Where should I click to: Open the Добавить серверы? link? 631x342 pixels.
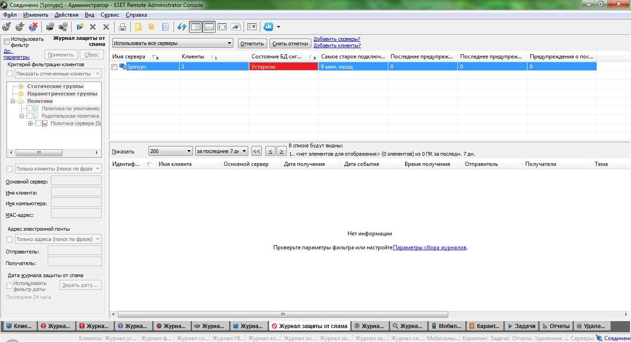pyautogui.click(x=337, y=39)
